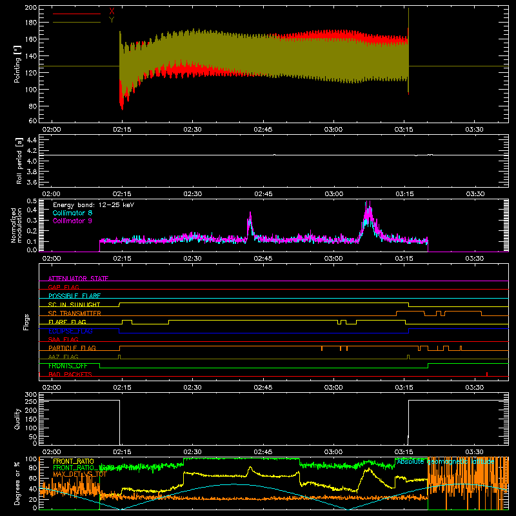Click the 0.5 value on the modulation axis
The width and height of the screenshot is (516, 516).
(32, 201)
